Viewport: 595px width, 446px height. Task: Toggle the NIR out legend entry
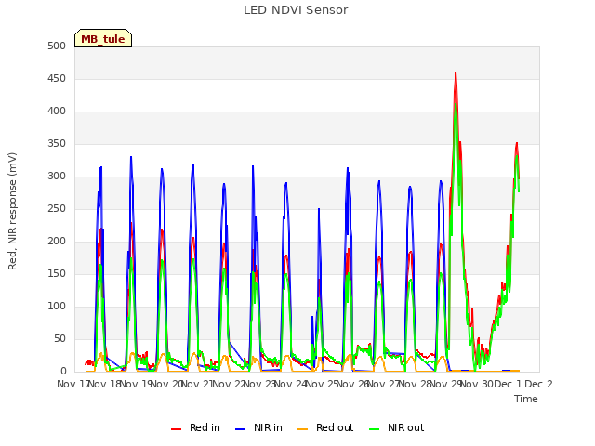pyautogui.click(x=397, y=427)
